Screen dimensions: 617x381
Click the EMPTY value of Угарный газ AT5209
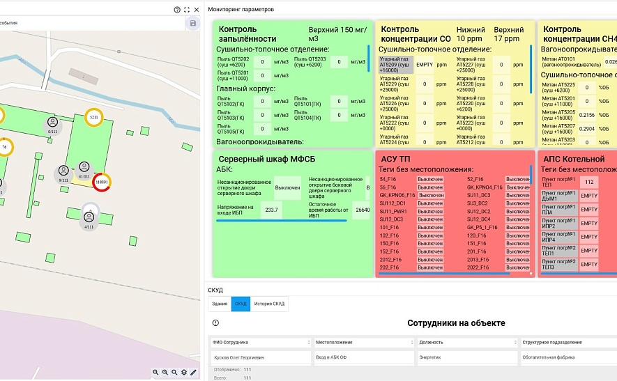[x=425, y=65]
